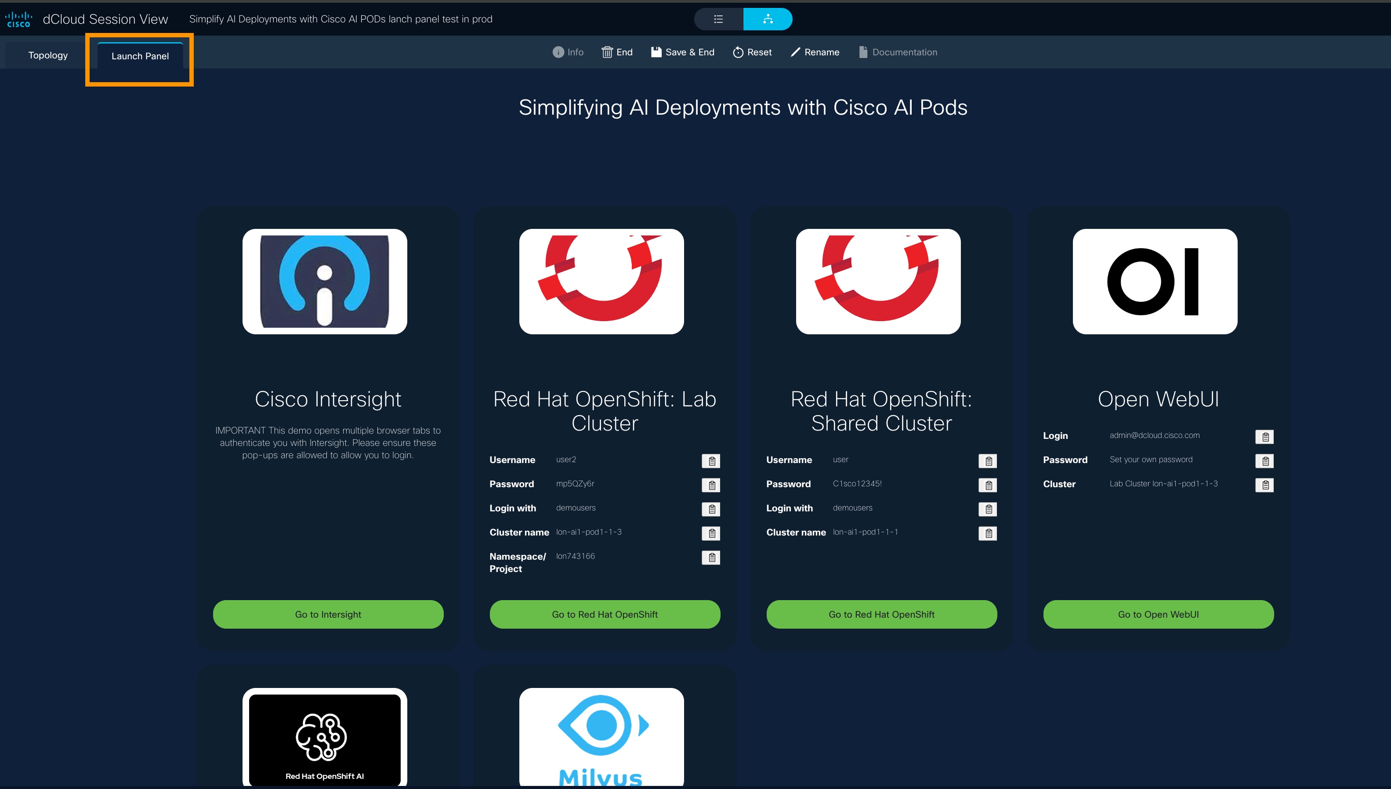
Task: Switch to the topology view toggle
Action: point(768,19)
